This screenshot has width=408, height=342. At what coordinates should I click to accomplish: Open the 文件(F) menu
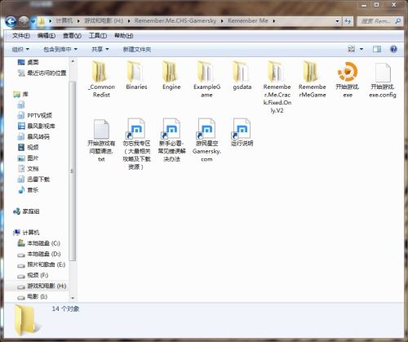point(21,36)
